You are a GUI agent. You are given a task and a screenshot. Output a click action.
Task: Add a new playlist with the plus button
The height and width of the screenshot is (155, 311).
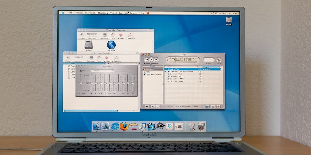[x=147, y=106]
